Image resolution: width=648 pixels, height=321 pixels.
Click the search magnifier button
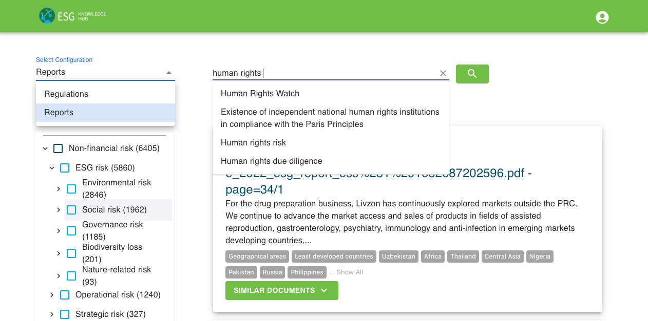click(x=471, y=73)
